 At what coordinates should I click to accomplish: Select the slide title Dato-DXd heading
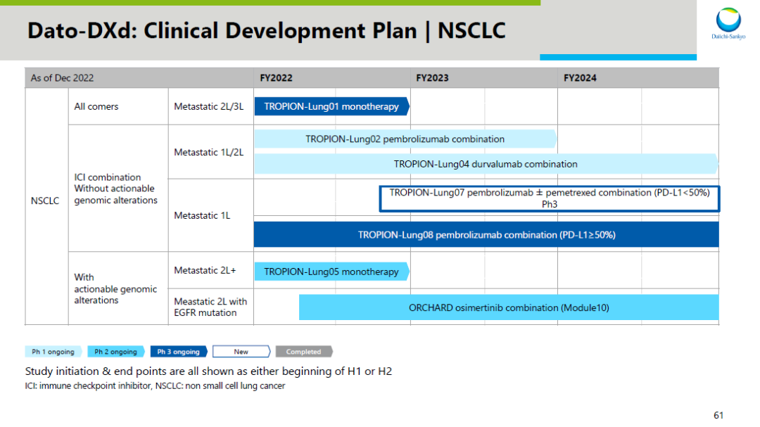coord(266,30)
